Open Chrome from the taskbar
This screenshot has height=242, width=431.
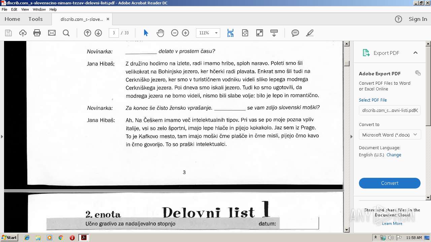tap(61, 238)
